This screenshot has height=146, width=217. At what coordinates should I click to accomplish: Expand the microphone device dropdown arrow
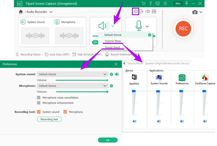tap(147, 26)
